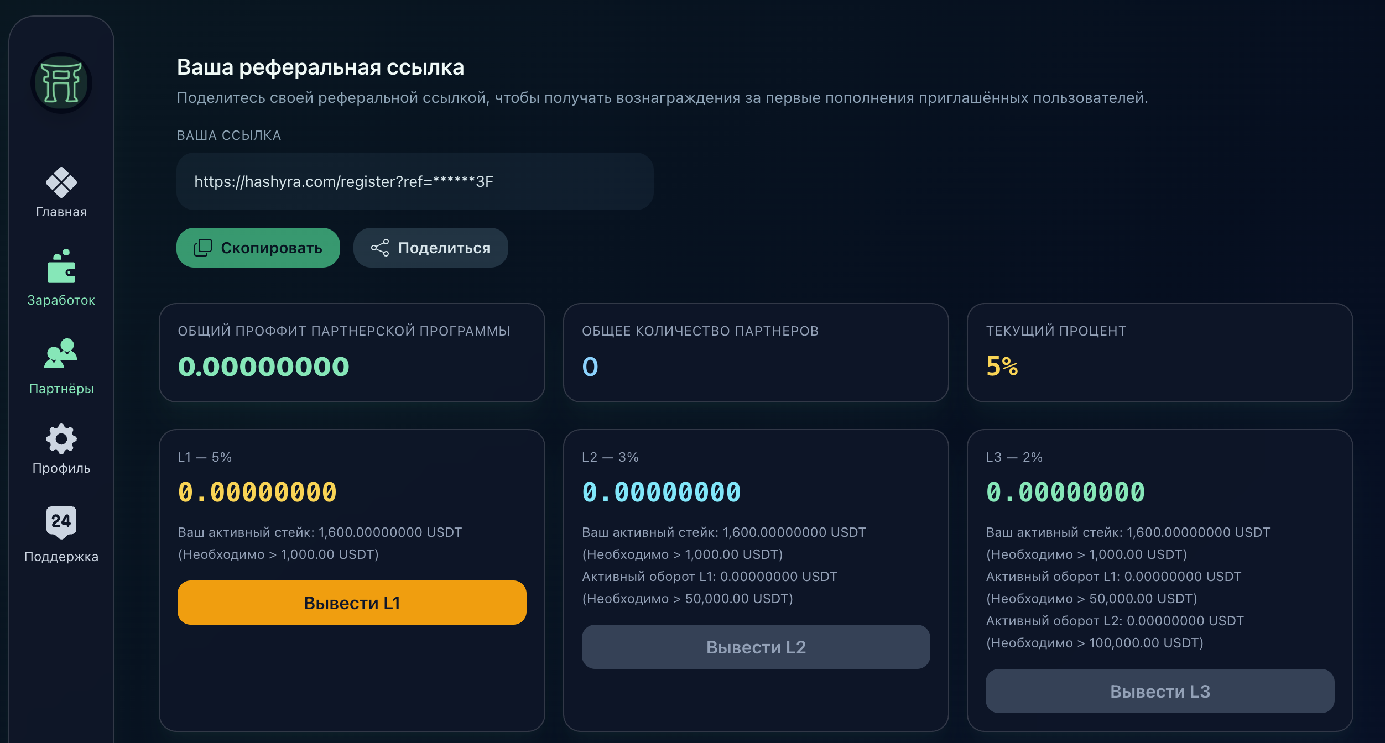
Task: Switch to Партнёры menu label
Action: 61,389
